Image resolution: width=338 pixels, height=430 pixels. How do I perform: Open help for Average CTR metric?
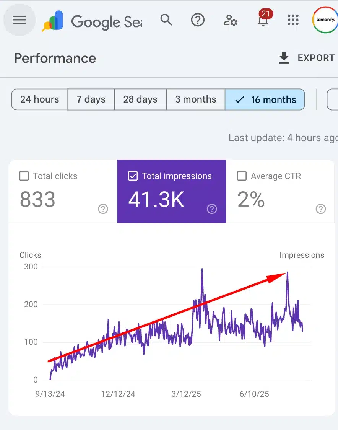click(320, 209)
